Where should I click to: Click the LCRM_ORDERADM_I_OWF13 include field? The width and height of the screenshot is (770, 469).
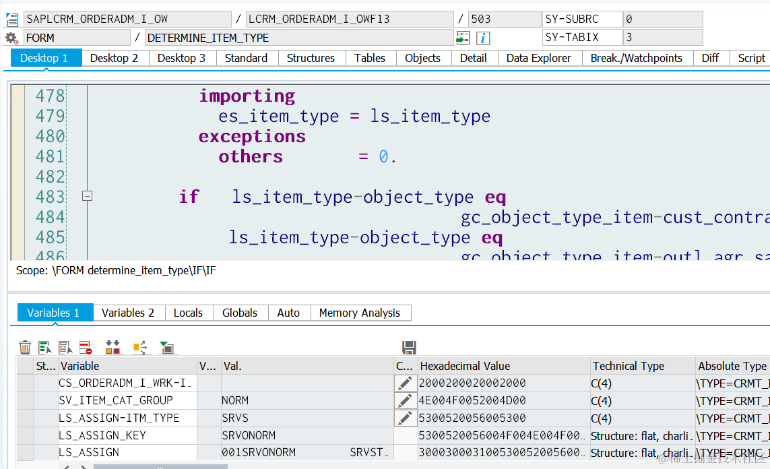pos(350,19)
